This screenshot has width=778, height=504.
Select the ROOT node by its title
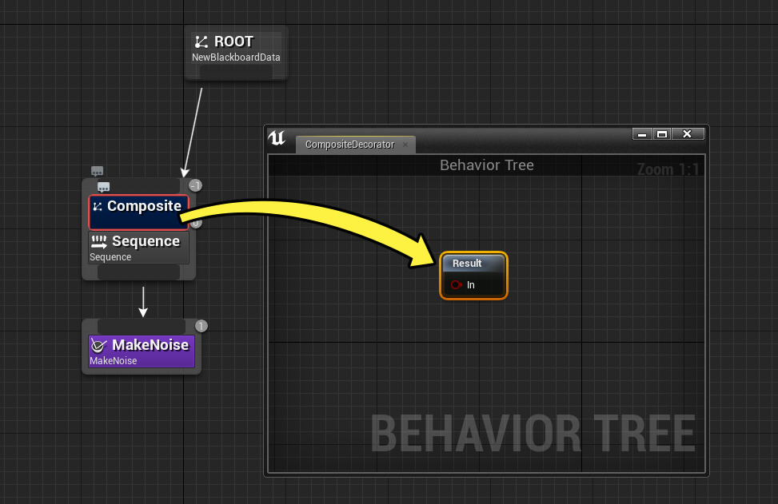233,42
